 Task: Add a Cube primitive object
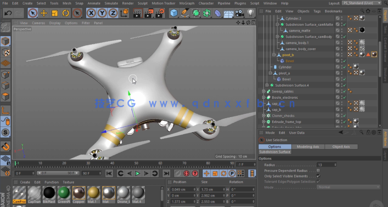(x=174, y=13)
